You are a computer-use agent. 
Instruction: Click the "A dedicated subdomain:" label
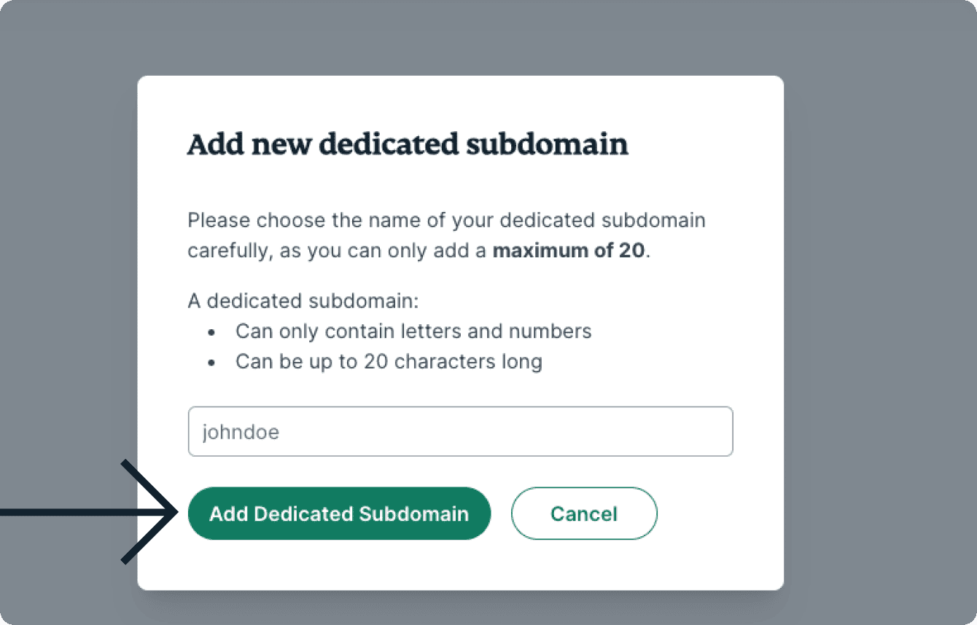tap(303, 301)
